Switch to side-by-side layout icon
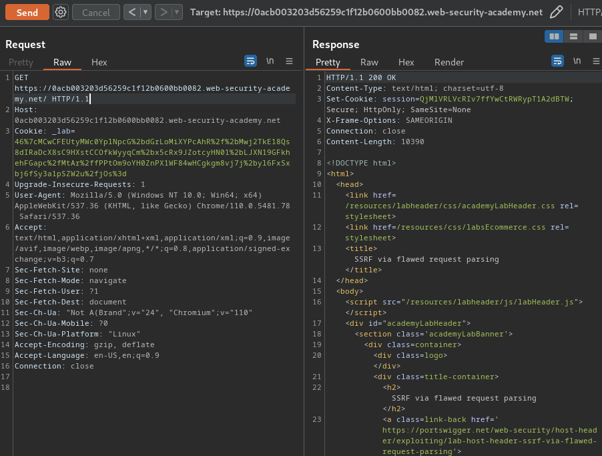The width and height of the screenshot is (602, 456). coord(554,37)
